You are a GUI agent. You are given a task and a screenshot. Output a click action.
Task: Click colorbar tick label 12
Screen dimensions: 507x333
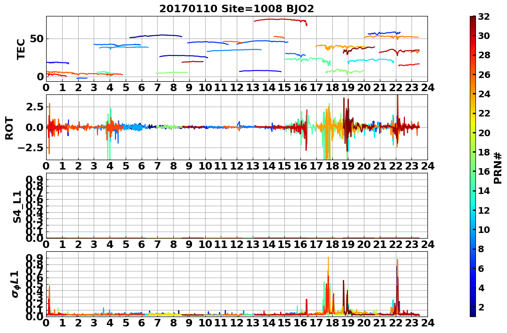484,210
